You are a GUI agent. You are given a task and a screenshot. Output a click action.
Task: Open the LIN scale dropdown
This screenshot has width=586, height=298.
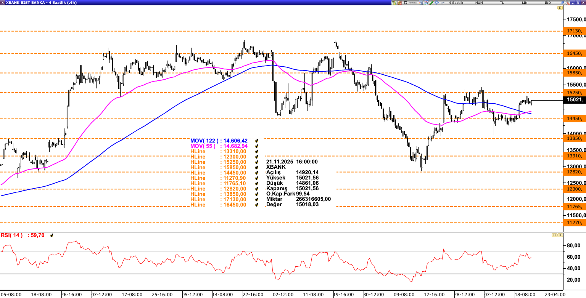pyautogui.click(x=525, y=3)
